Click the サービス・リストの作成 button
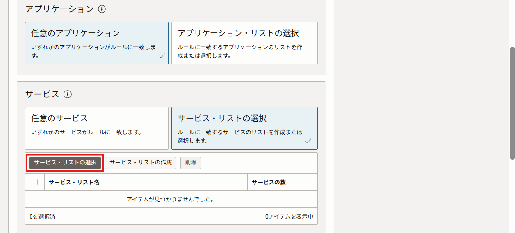The height and width of the screenshot is (233, 515). tap(141, 163)
